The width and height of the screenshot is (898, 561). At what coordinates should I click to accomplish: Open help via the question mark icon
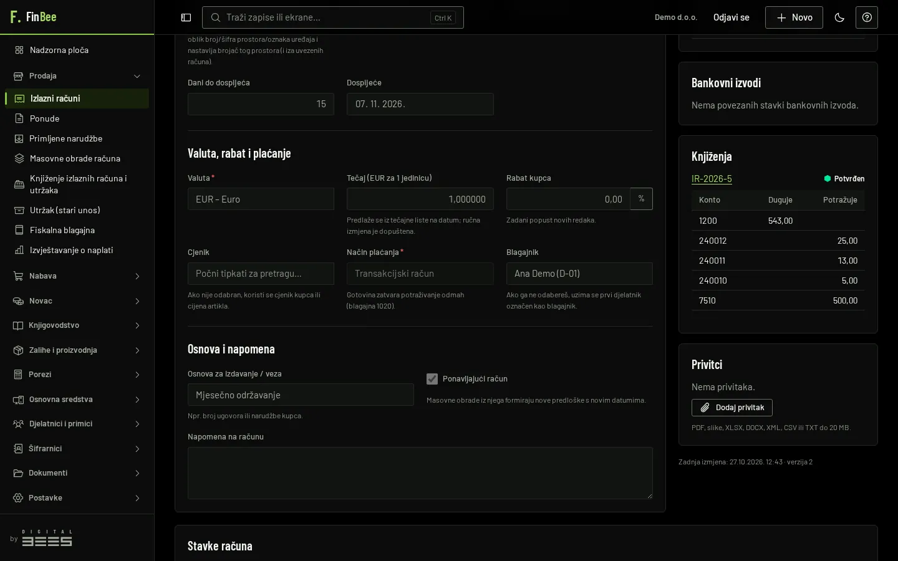867,17
